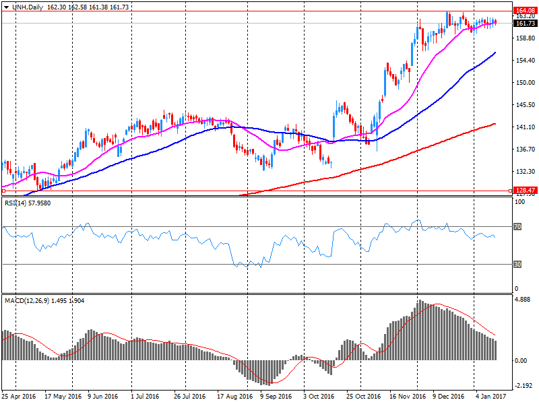This screenshot has height=404, width=539.
Task: Select the 3 Oct 2016 date label
Action: click(319, 397)
